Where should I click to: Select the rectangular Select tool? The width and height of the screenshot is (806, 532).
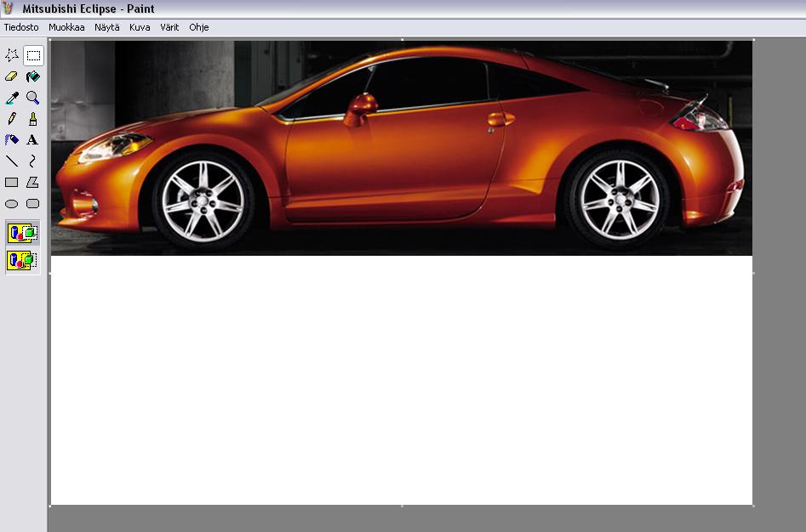pyautogui.click(x=33, y=55)
